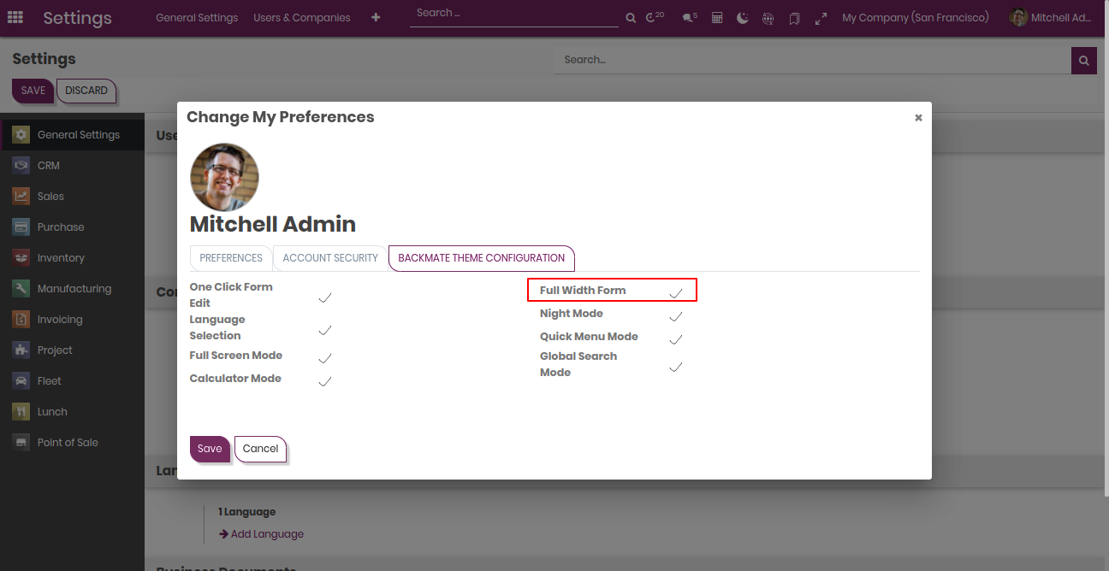
Task: Click the '1 Language' text
Action: click(x=246, y=512)
